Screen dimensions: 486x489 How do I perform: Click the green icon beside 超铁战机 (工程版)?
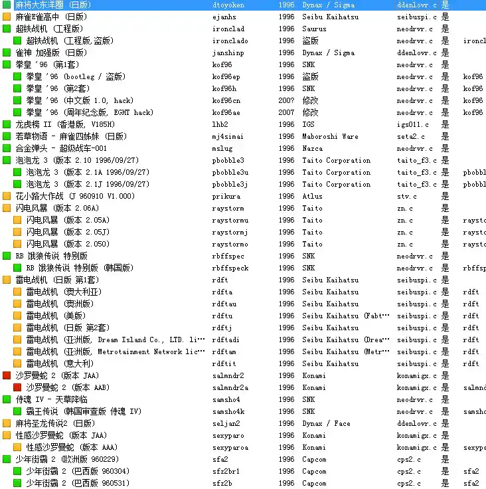7,29
